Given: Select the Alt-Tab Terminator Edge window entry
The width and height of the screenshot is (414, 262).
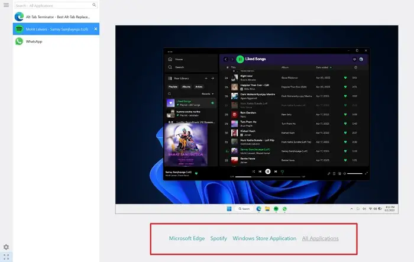Looking at the screenshot, I should point(56,17).
